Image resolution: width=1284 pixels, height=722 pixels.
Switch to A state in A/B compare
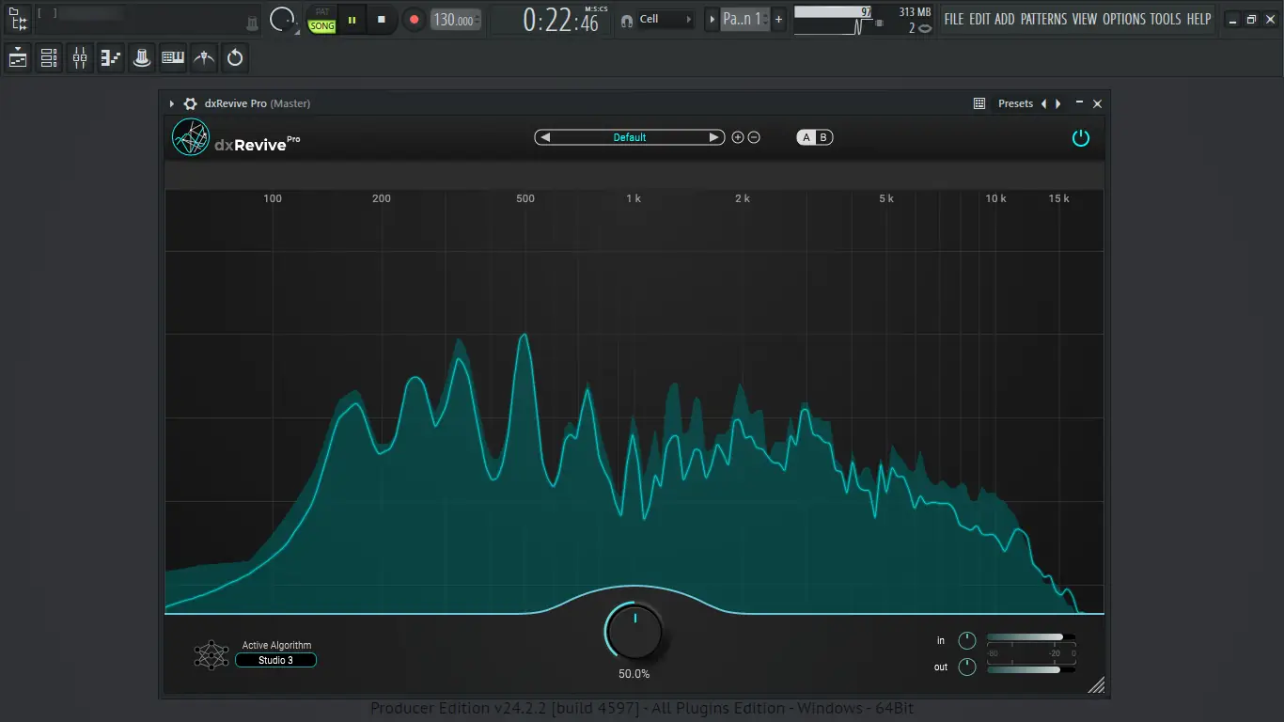point(806,137)
